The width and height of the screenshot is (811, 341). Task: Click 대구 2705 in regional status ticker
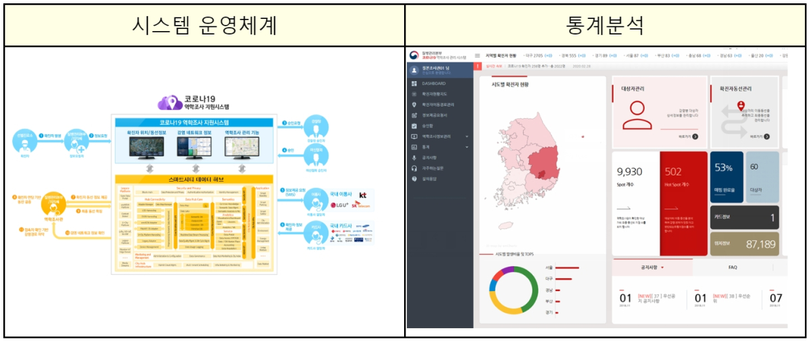(537, 55)
